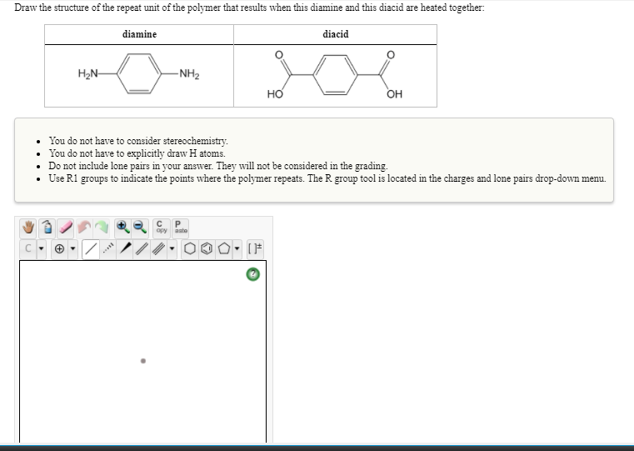Click the hint about stereochemistry
634x451 pixels.
coord(138,141)
